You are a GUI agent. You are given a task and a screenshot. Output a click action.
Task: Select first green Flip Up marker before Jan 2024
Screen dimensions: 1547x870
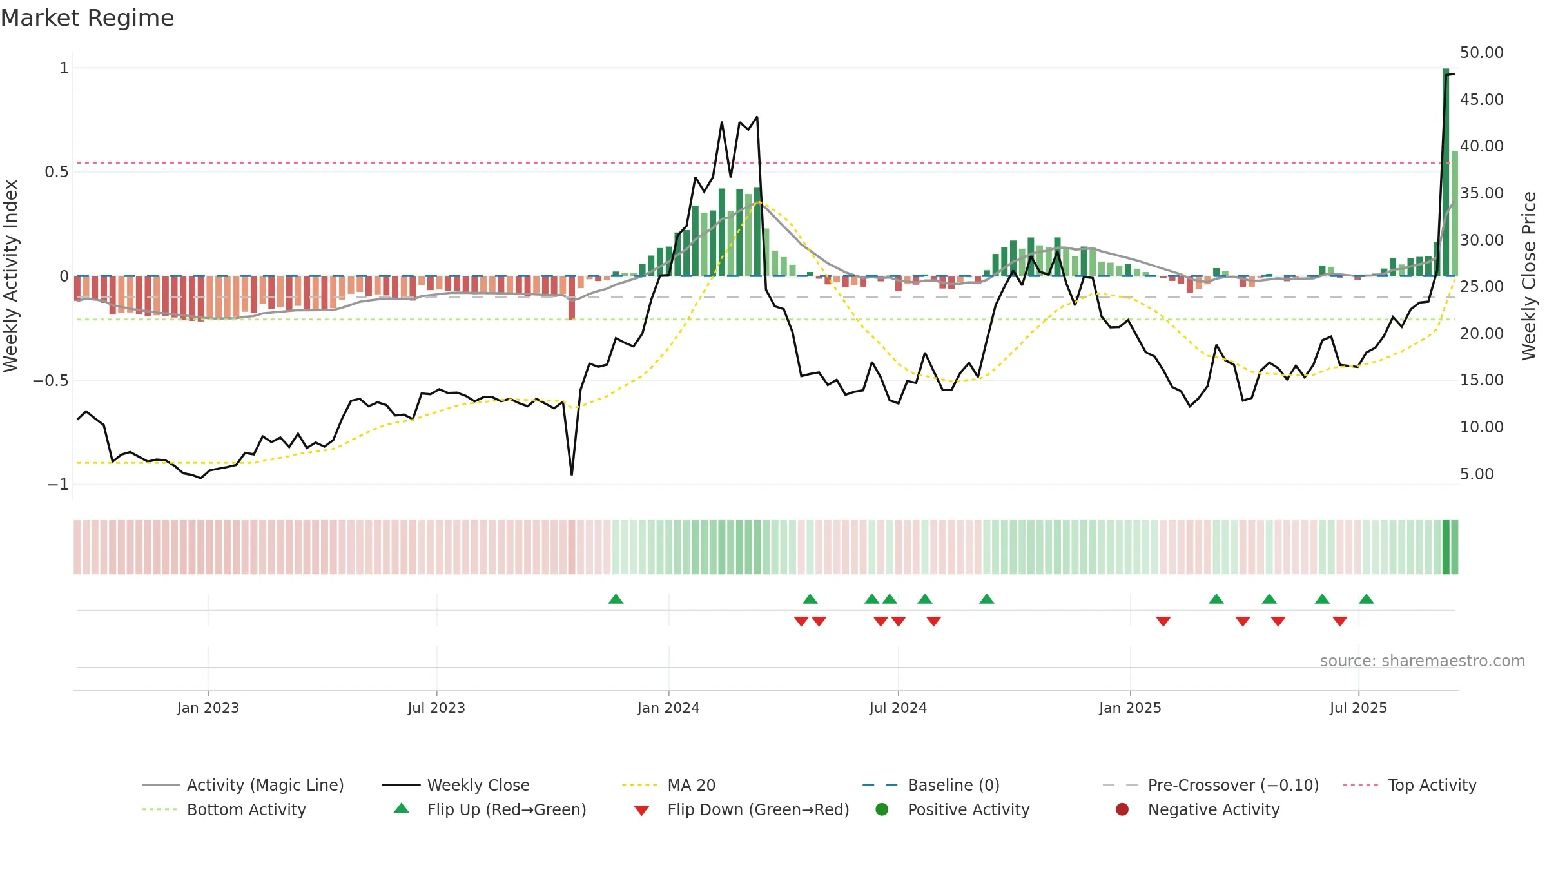tap(616, 599)
